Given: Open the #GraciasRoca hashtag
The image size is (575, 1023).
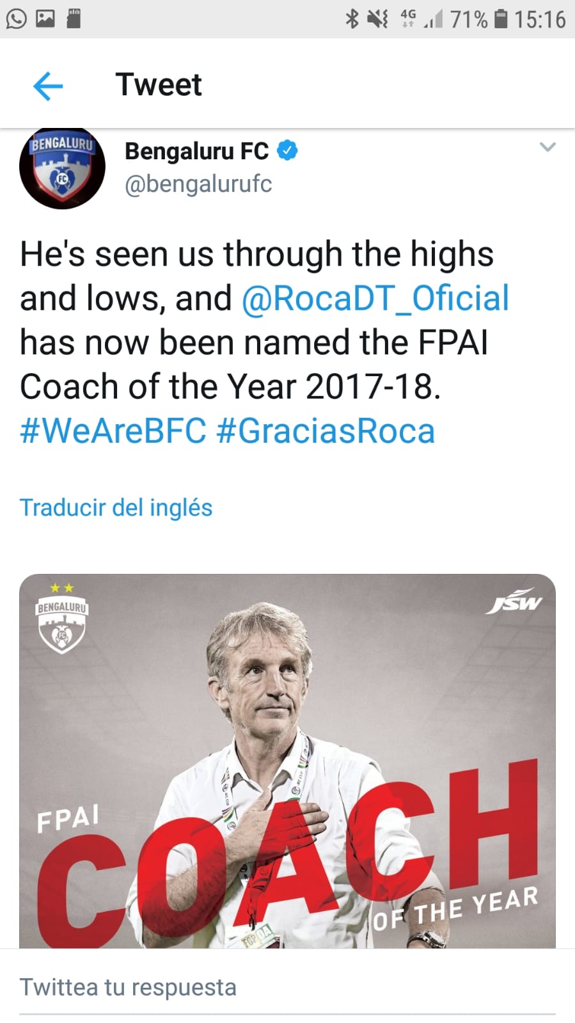Looking at the screenshot, I should click(326, 431).
